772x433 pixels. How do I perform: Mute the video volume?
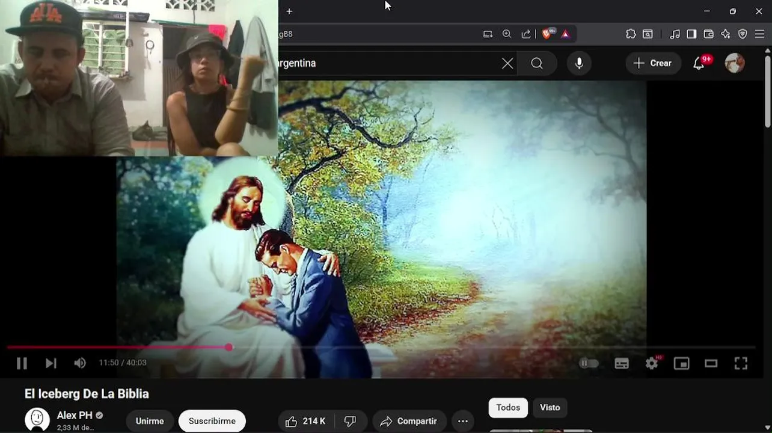click(x=80, y=363)
